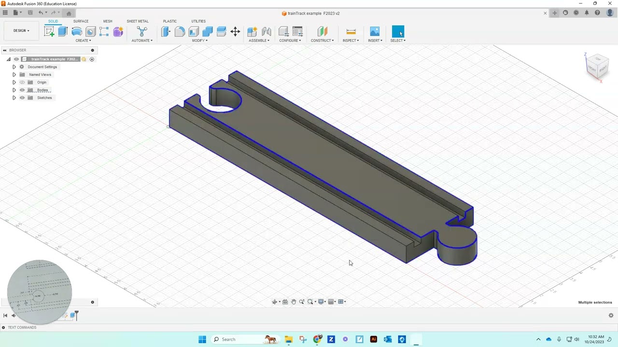Screen dimensions: 618x347
Task: Select the Hole tool
Action: (x=90, y=32)
